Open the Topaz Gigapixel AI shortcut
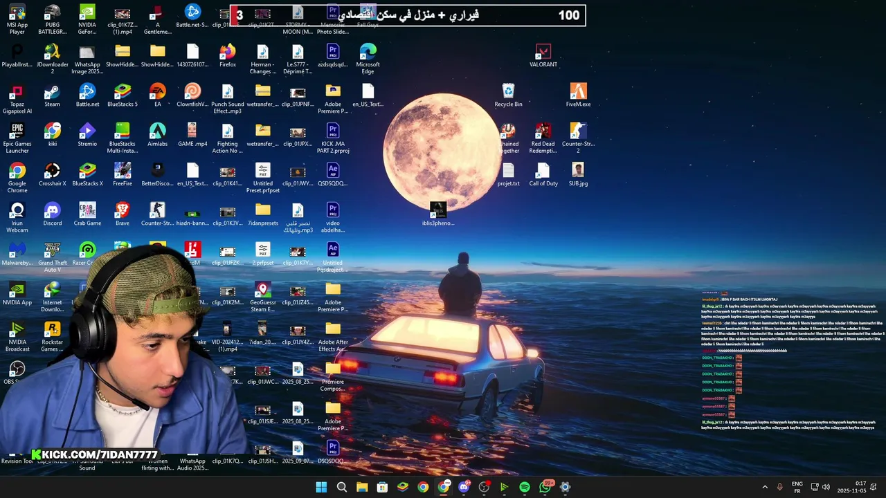Viewport: 886px width, 498px height. 17,99
